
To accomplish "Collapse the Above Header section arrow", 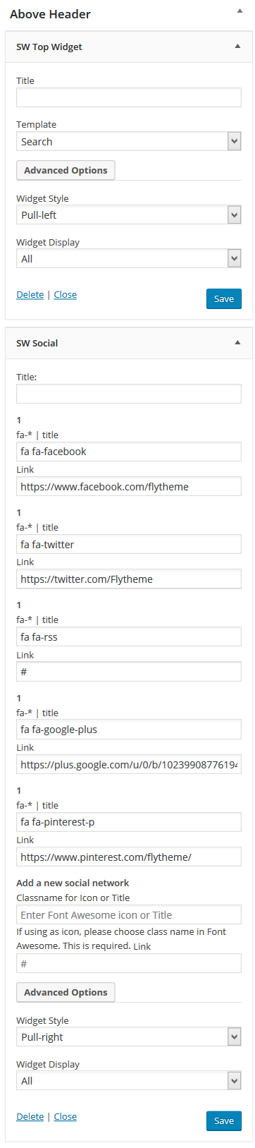I will pos(239,13).
